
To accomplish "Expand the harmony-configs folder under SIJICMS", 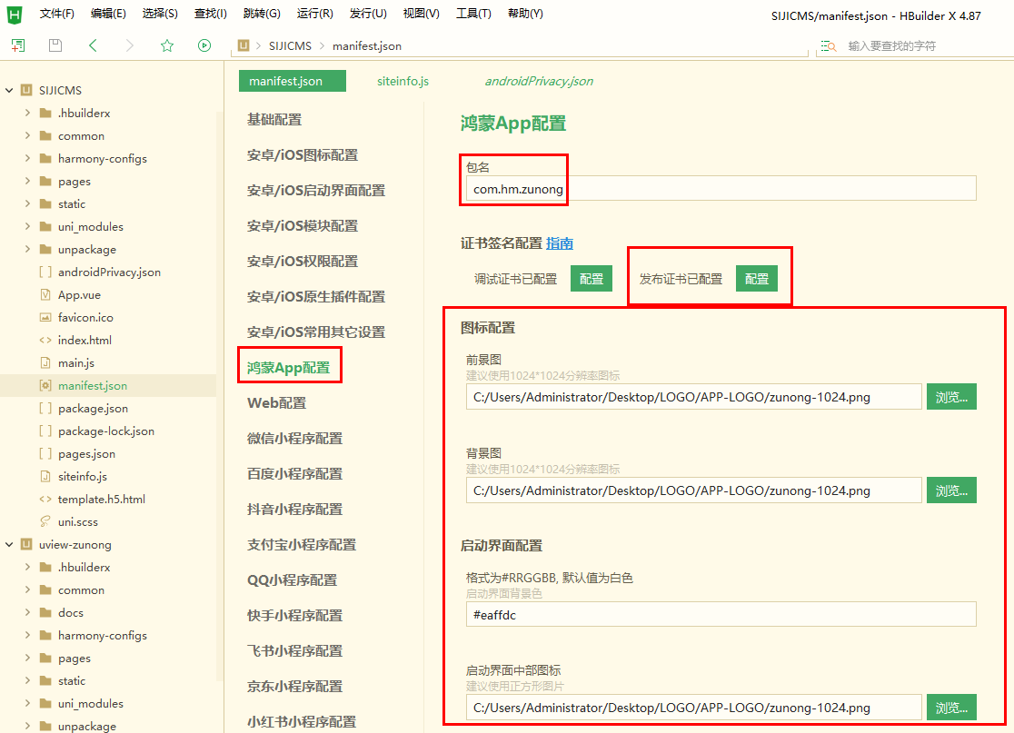I will pyautogui.click(x=27, y=158).
